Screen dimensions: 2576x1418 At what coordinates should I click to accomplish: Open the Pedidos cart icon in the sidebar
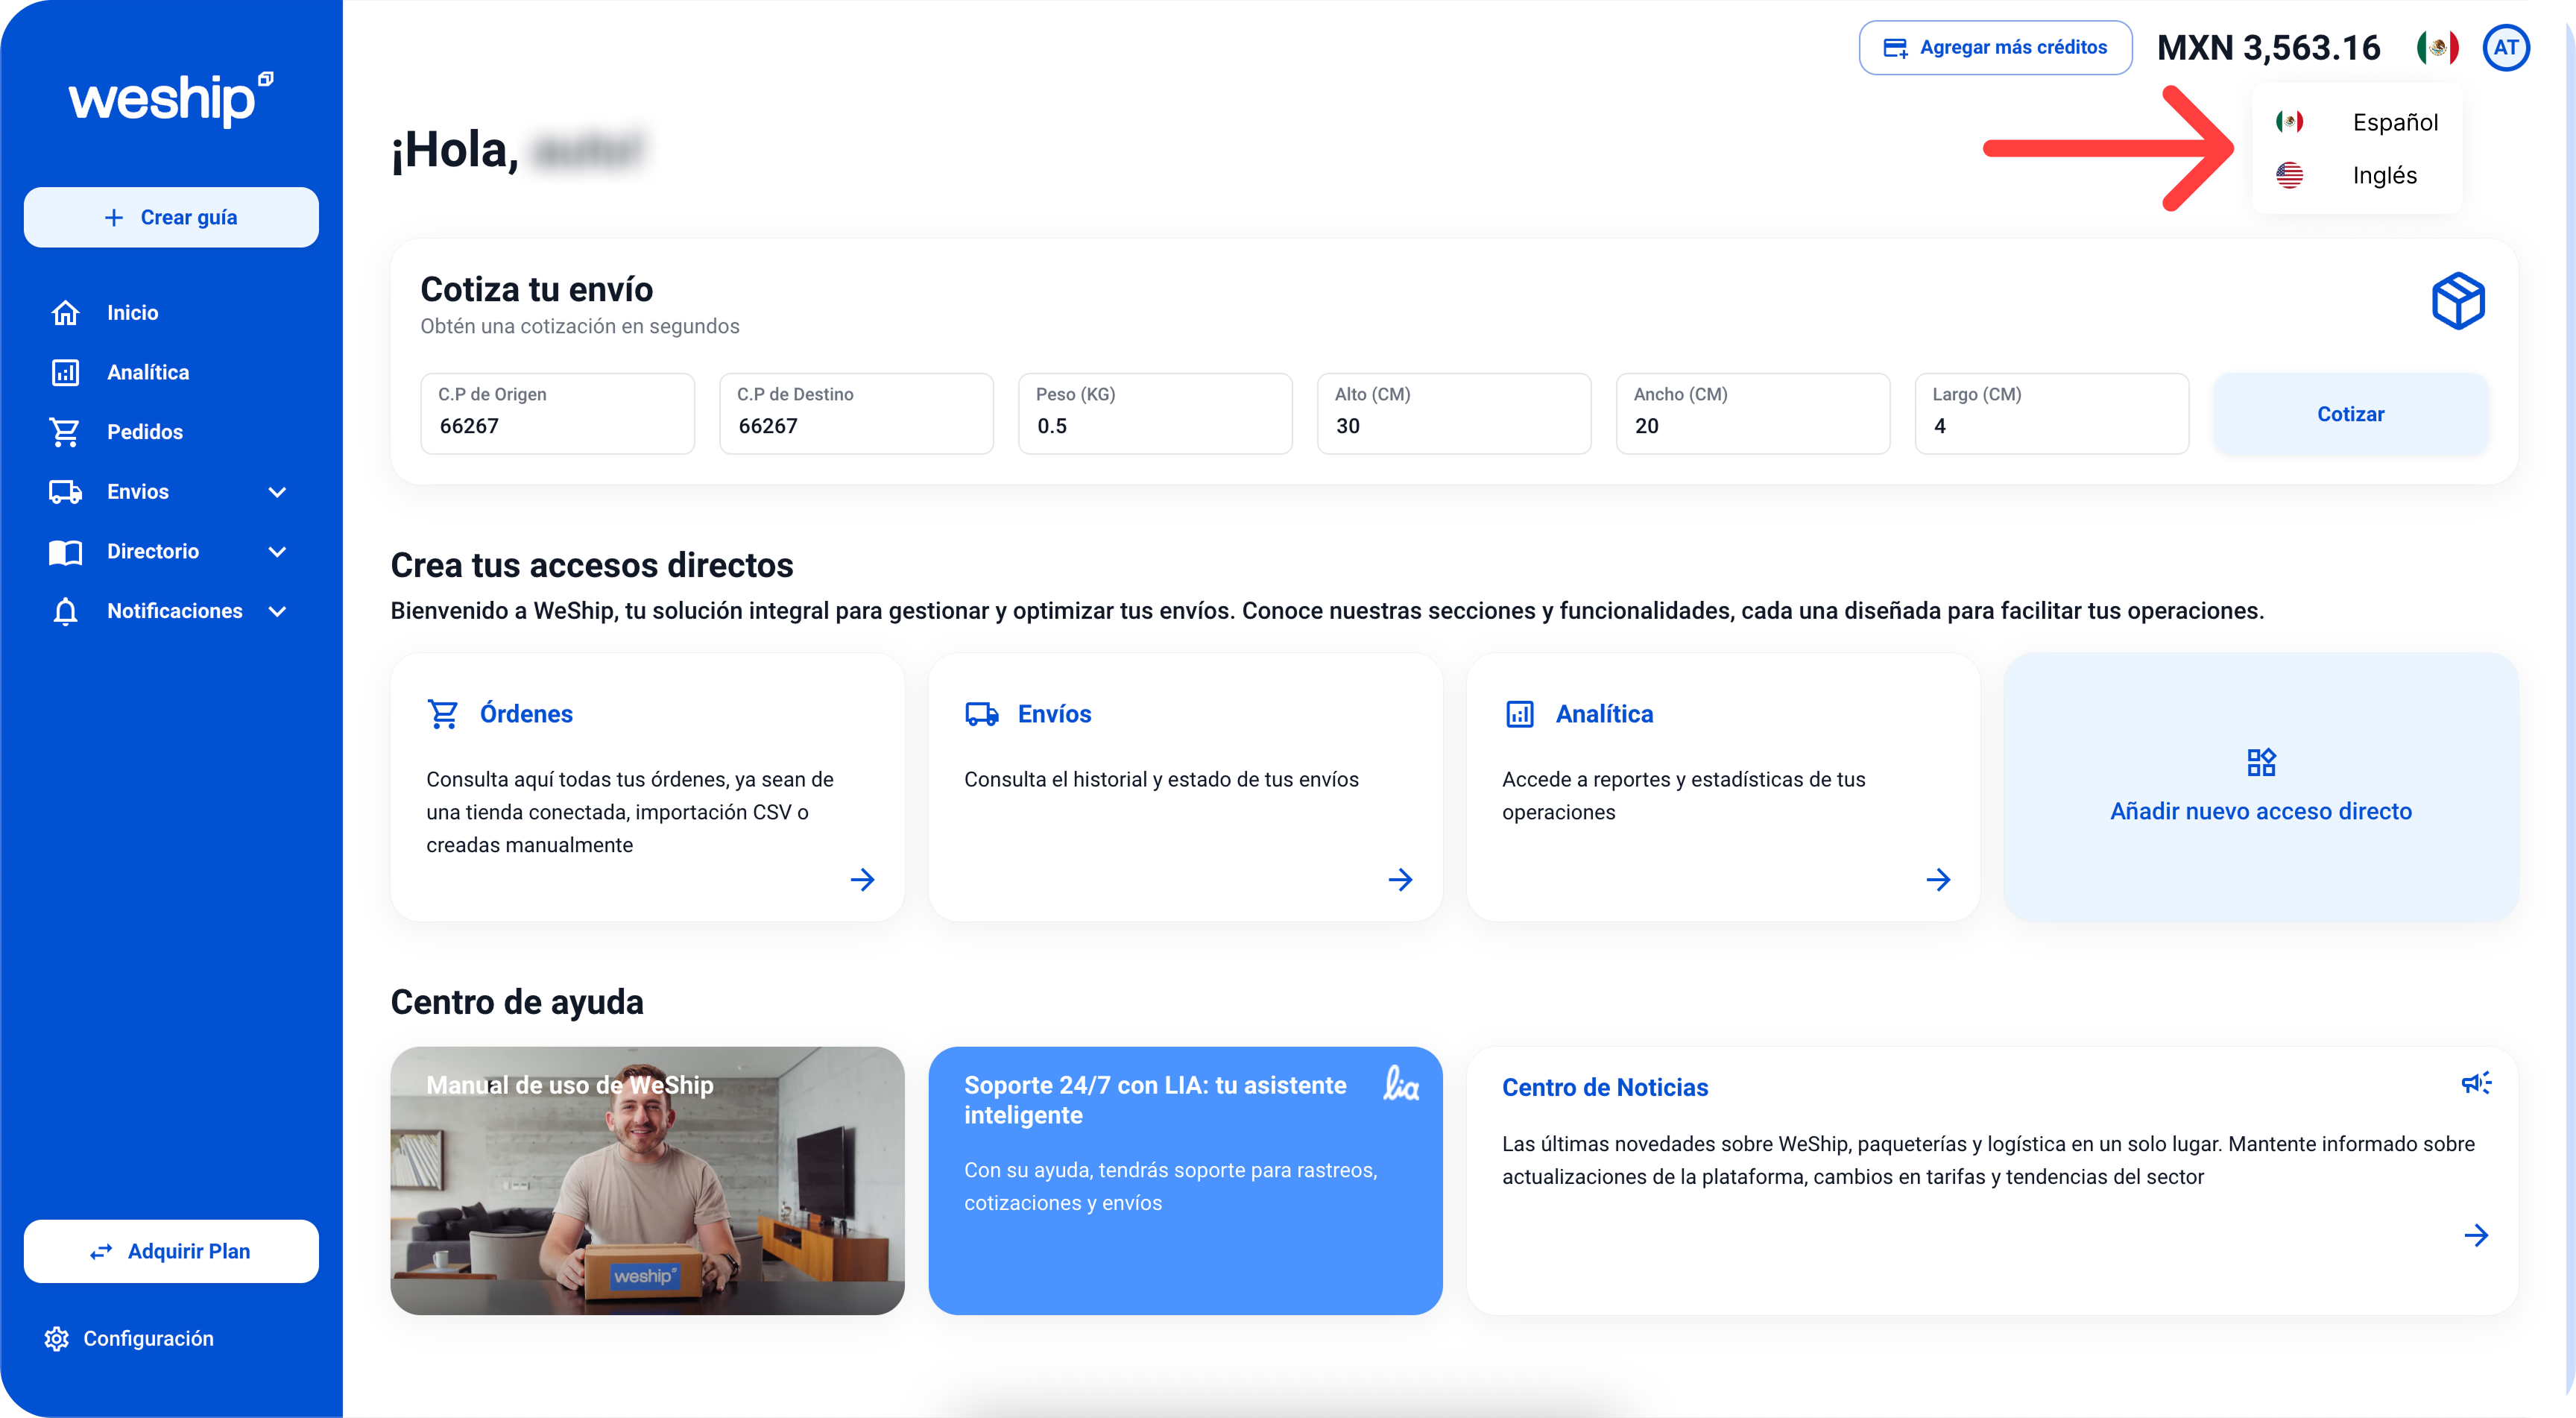click(65, 432)
